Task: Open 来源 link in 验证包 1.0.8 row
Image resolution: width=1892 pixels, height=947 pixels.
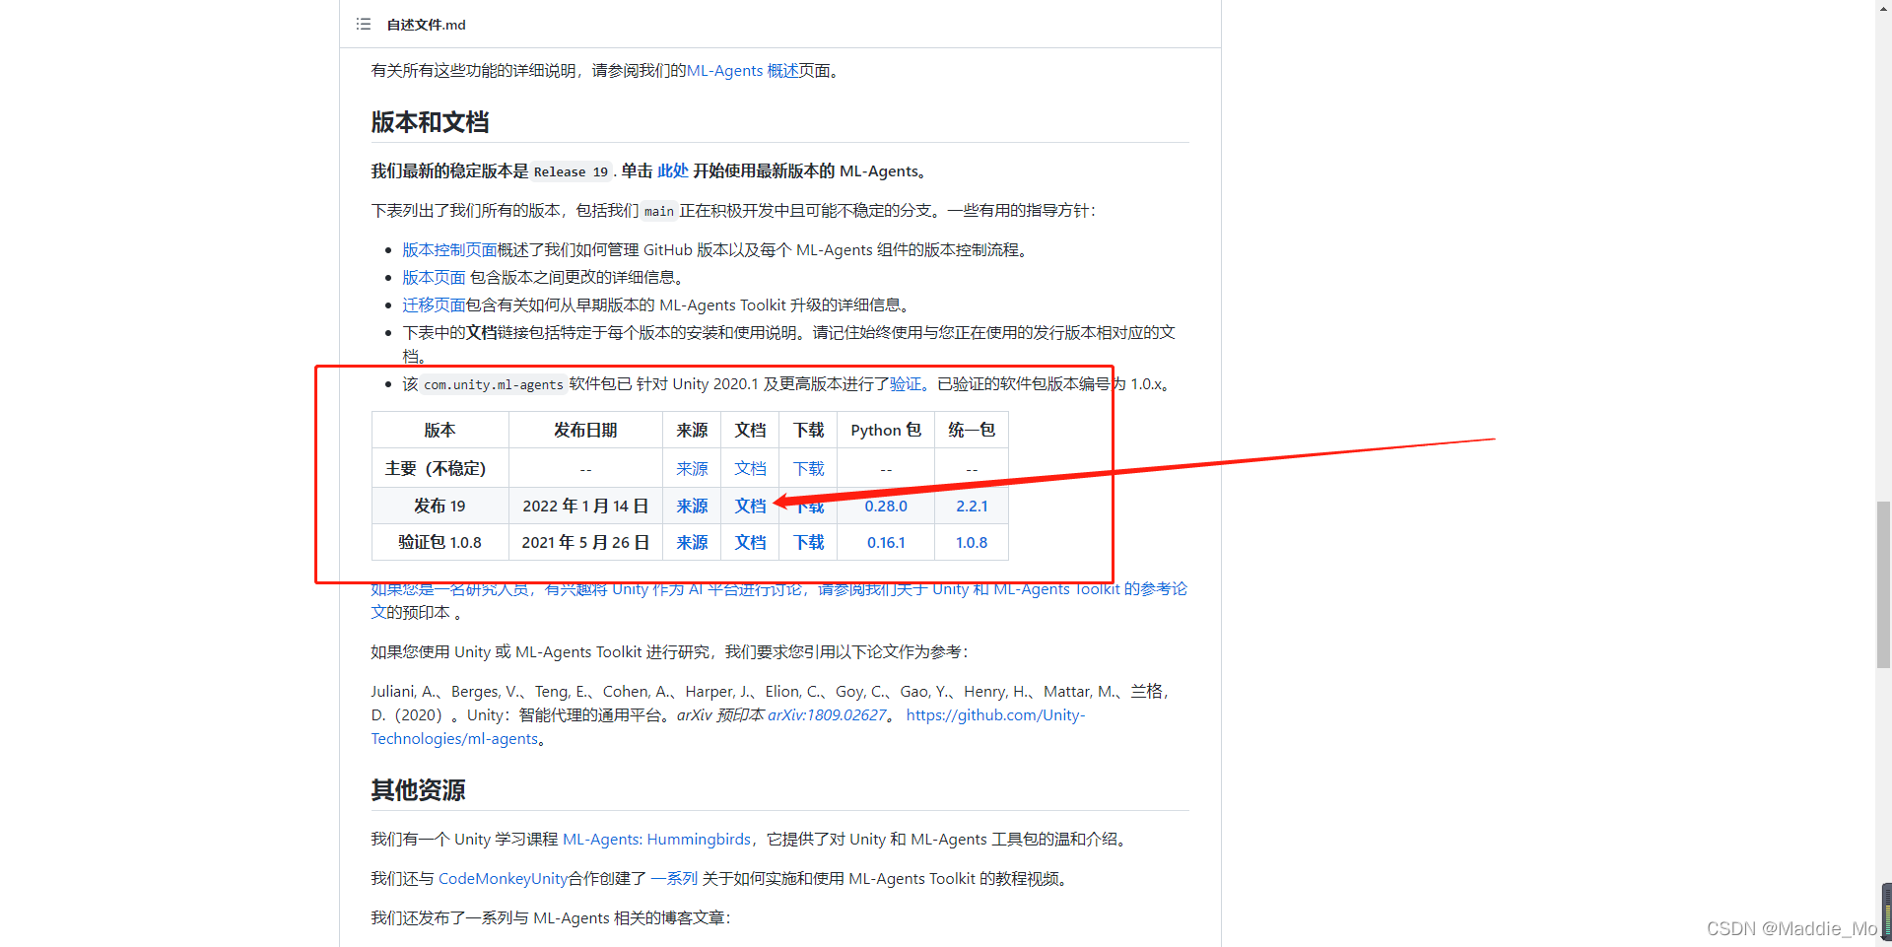Action: [x=692, y=543]
